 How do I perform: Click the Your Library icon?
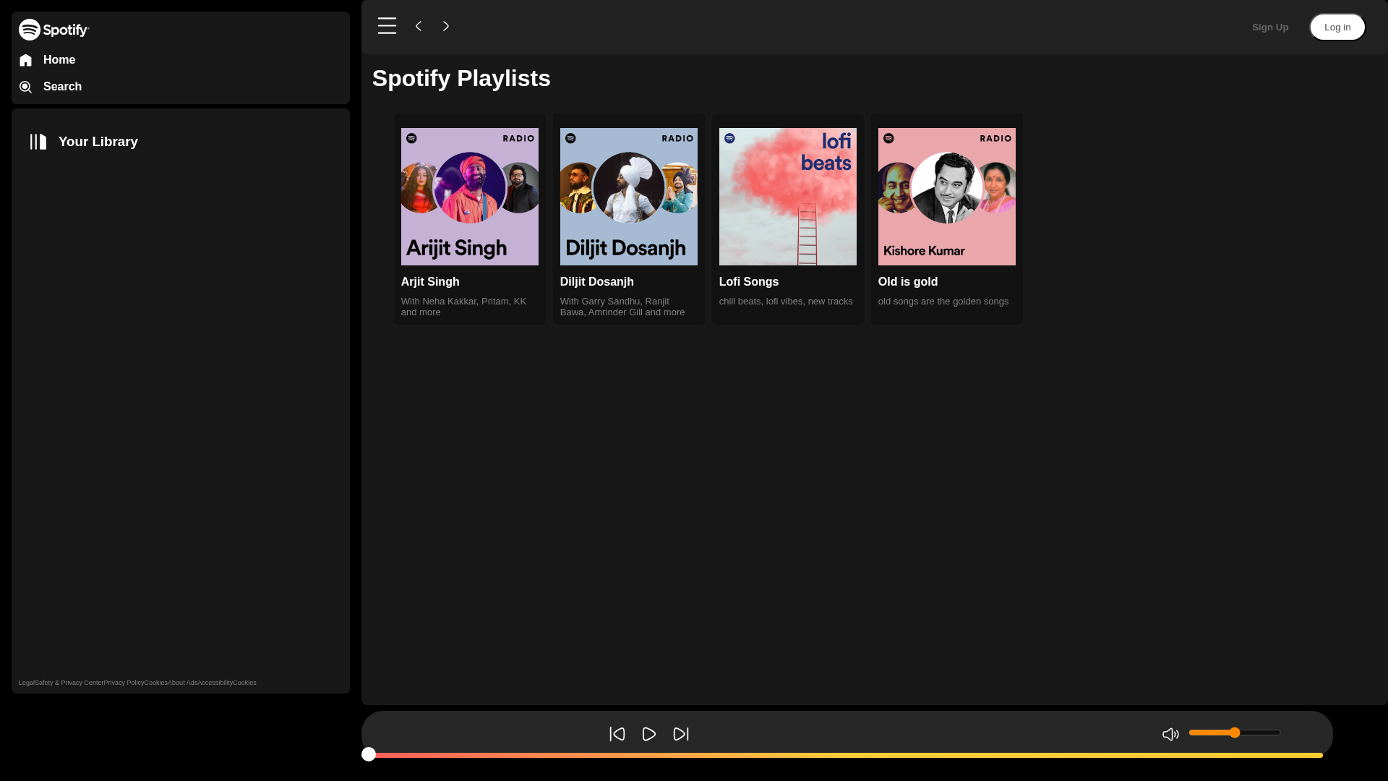37,142
